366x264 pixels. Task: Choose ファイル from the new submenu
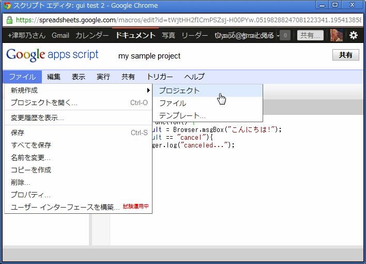(173, 103)
